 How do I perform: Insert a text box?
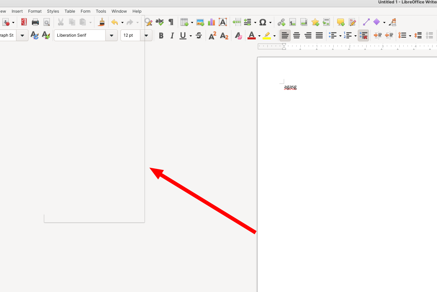pos(223,22)
